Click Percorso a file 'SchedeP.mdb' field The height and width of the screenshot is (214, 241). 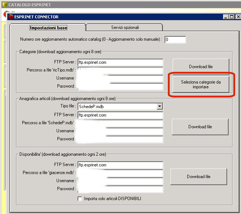pos(120,123)
